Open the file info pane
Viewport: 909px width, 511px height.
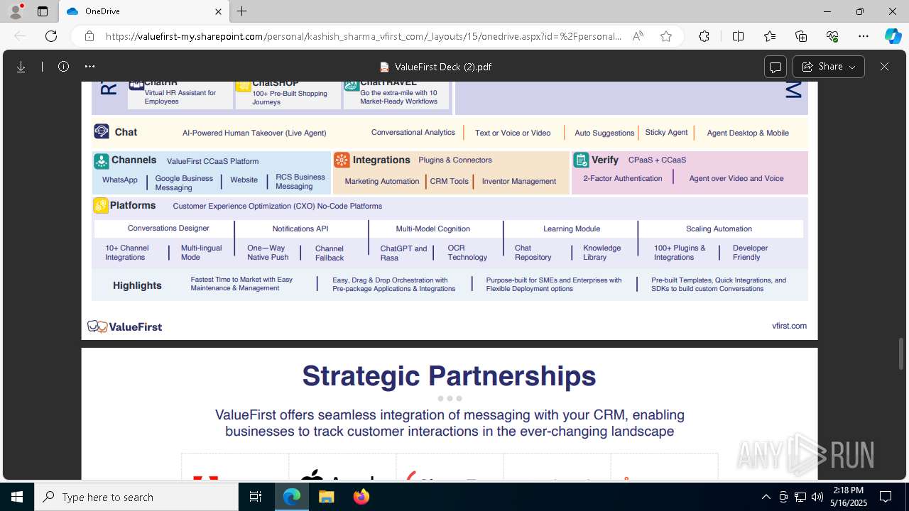63,67
